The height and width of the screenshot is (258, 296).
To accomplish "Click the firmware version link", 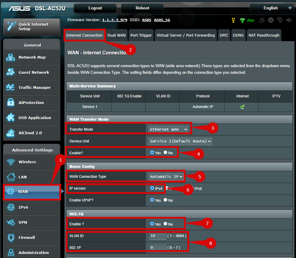I will (x=114, y=20).
